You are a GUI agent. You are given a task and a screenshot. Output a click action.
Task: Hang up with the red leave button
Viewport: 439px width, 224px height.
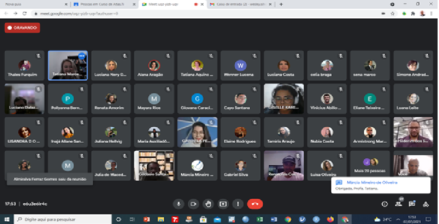point(255,204)
